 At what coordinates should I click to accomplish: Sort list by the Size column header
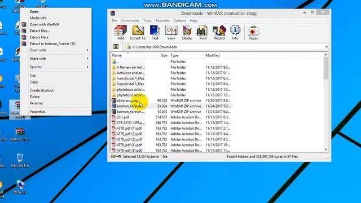coord(157,55)
